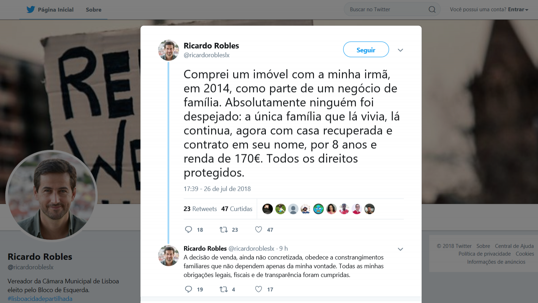Open the #lisboacidadepartilhada hashtag link
The image size is (538, 303).
point(40,299)
